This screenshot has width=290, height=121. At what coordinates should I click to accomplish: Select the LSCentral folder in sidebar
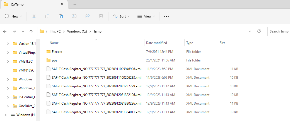click(27, 97)
